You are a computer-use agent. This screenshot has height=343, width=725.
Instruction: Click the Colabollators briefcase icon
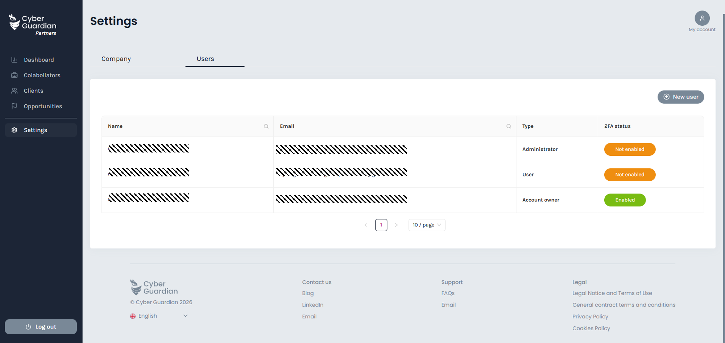point(14,75)
